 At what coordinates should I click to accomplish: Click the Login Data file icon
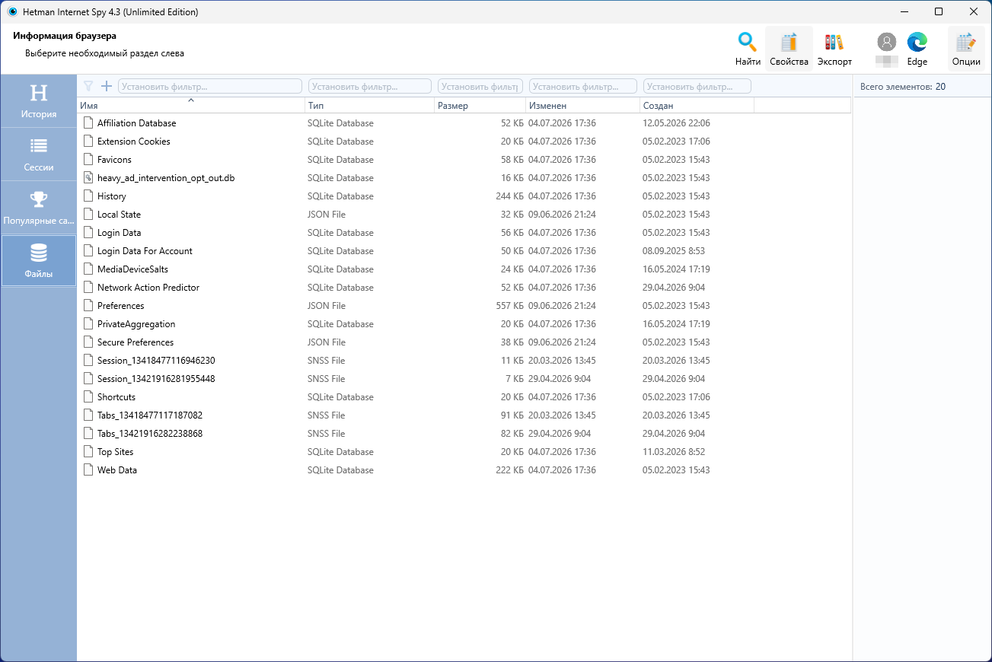click(88, 233)
